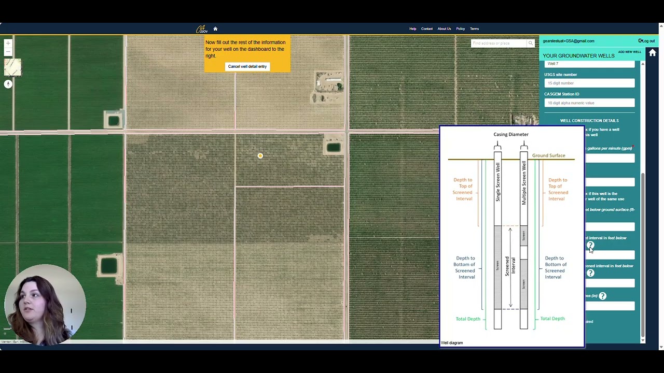Open the Terms page
664x373 pixels.
click(x=475, y=29)
